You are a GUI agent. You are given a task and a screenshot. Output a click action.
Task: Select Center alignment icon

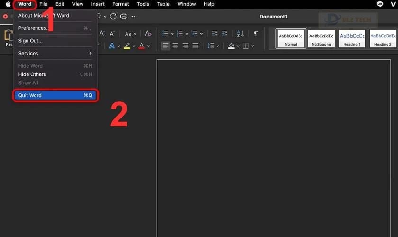(x=175, y=46)
